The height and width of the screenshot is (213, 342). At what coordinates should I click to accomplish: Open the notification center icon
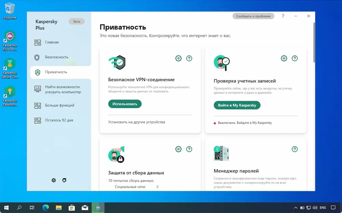click(333, 208)
